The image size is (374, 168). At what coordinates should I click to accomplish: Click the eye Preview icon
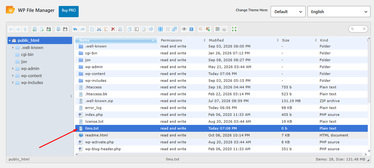184,29
